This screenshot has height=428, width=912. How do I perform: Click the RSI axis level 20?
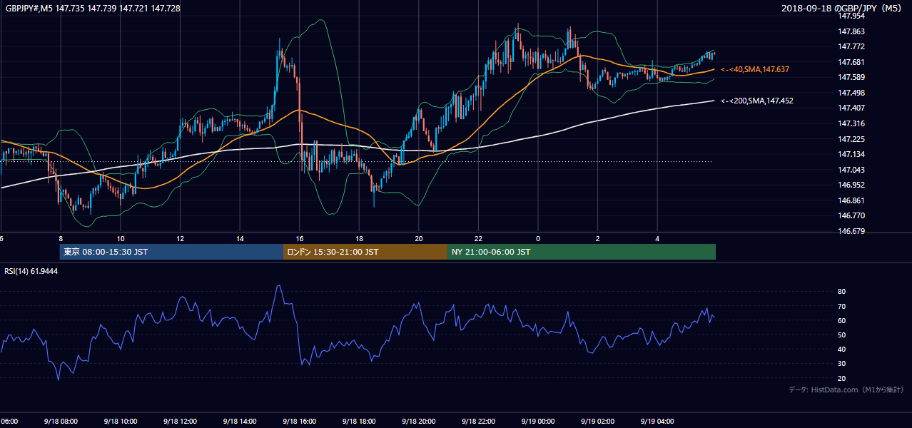(841, 378)
